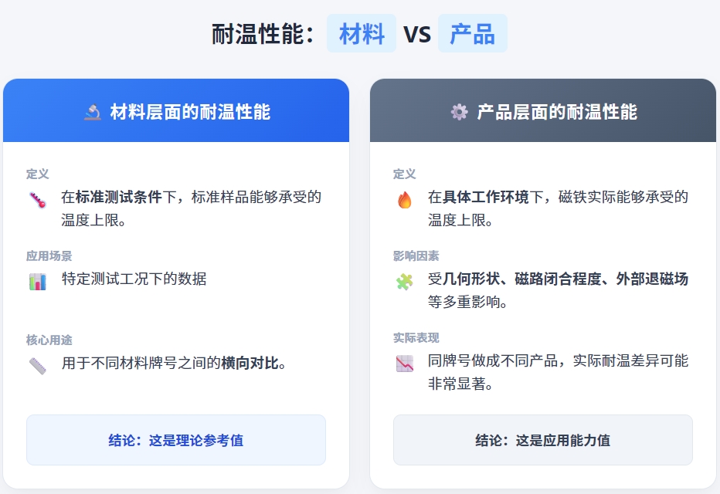Screen dimensions: 720x494
Task: Click the 结论：这是应用能力值 conclusion box
Action: pos(542,440)
